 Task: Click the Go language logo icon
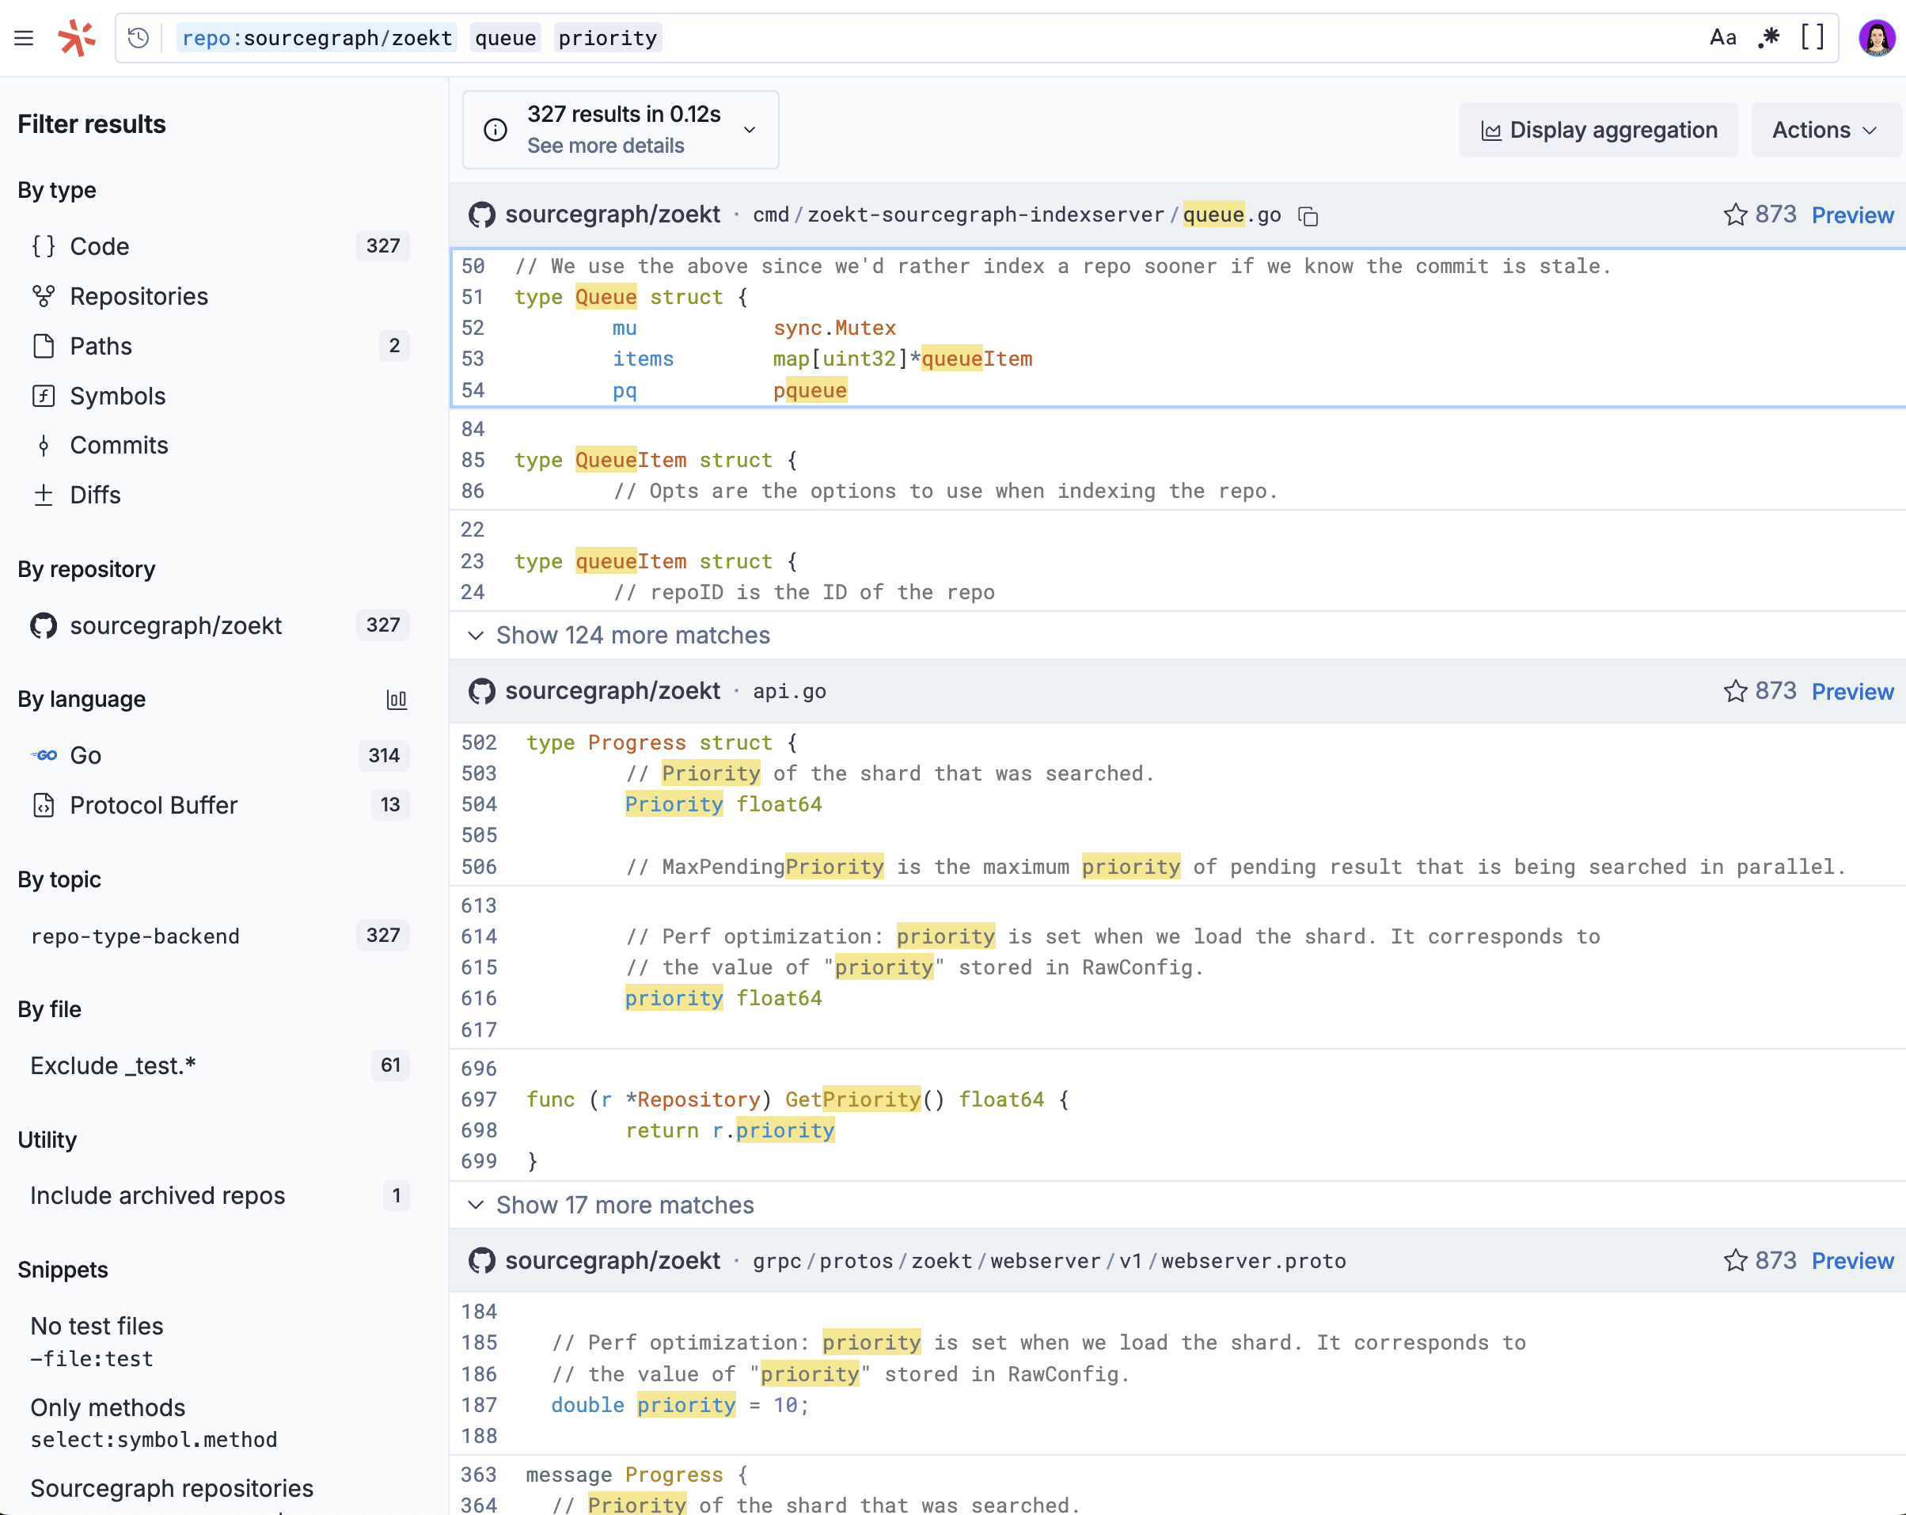(x=44, y=755)
